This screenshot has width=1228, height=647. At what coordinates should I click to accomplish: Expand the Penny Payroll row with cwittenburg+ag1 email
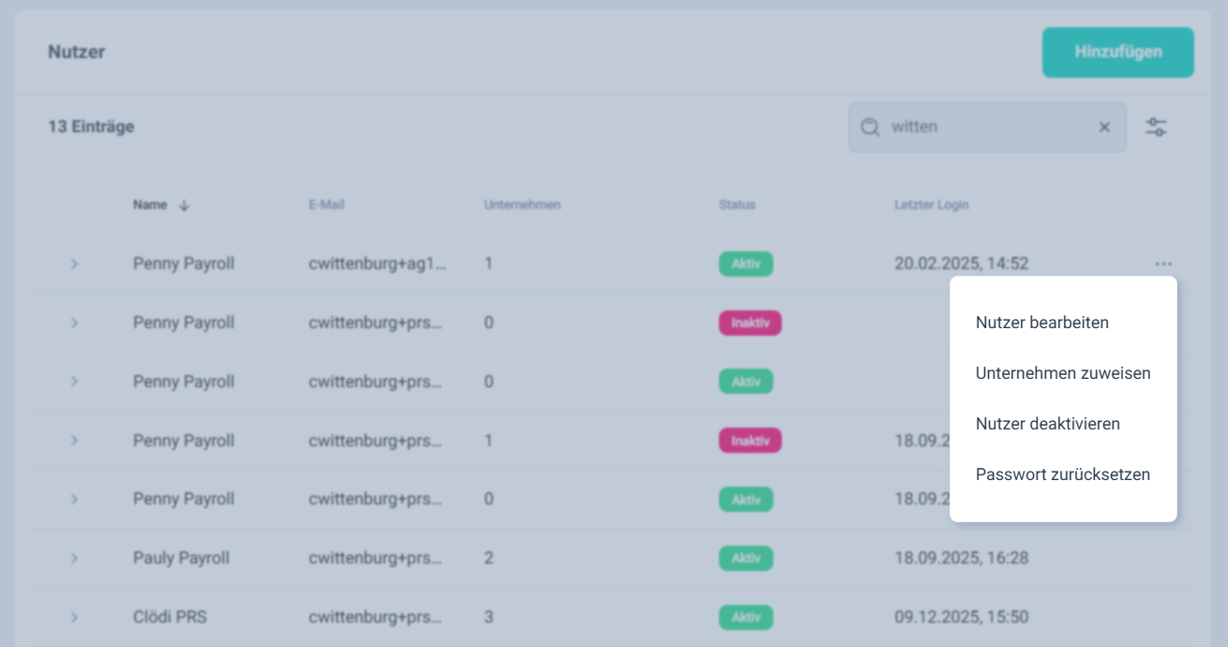click(x=74, y=264)
